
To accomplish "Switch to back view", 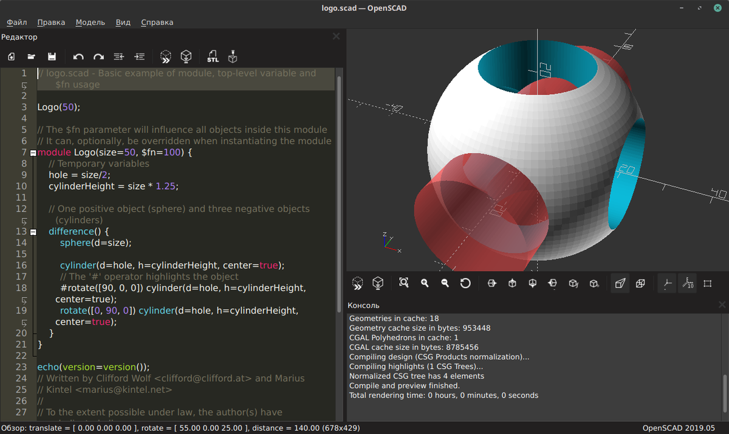I will 594,283.
